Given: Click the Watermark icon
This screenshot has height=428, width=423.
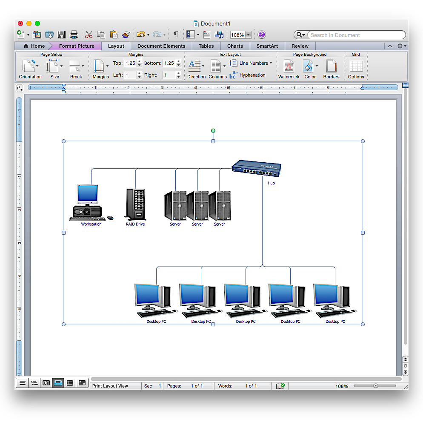Looking at the screenshot, I should click(289, 66).
